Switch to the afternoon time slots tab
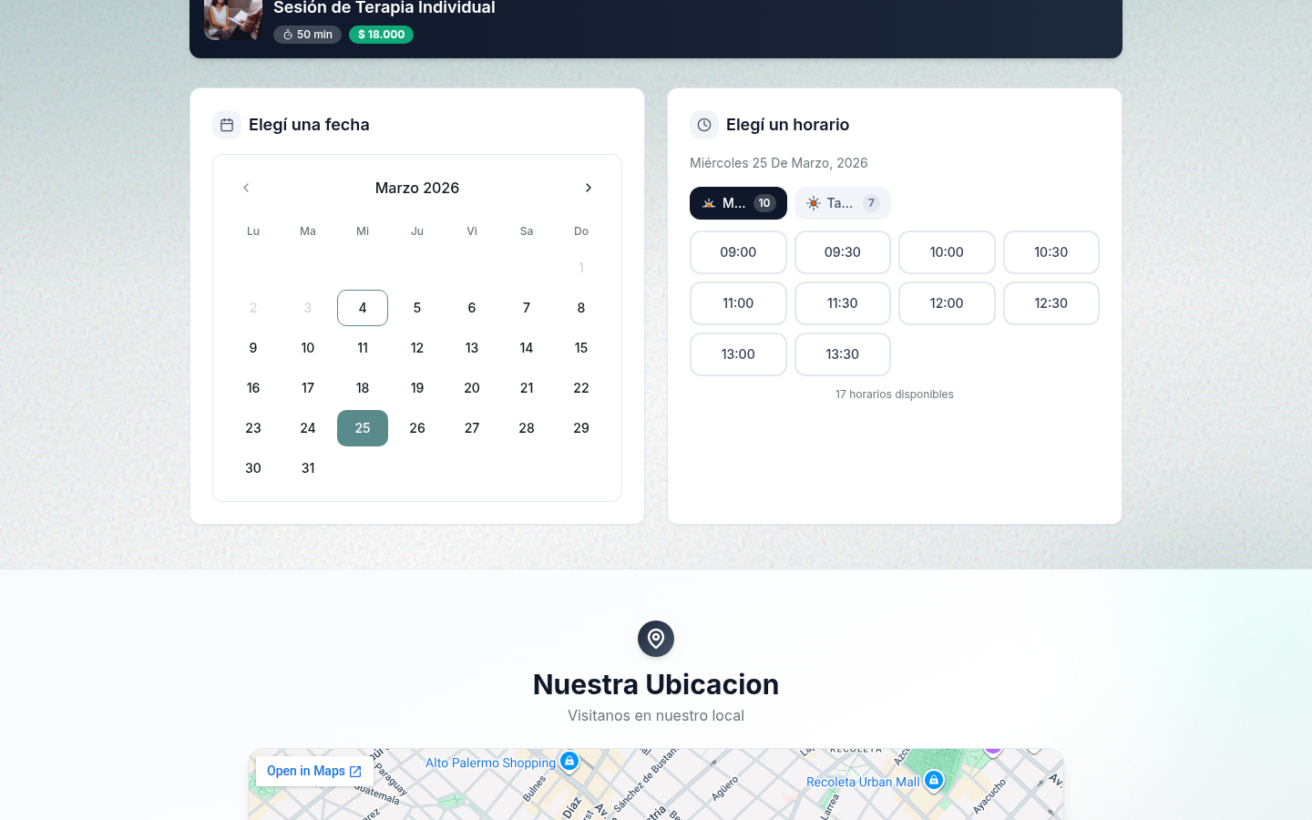Viewport: 1312px width, 820px height. [842, 203]
